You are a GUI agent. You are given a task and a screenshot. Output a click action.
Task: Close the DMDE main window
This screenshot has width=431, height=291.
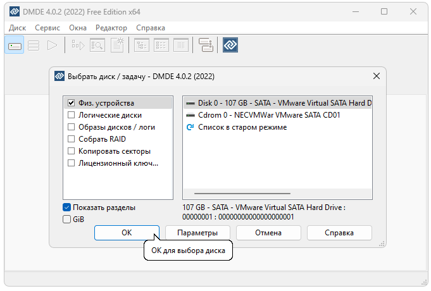point(413,11)
